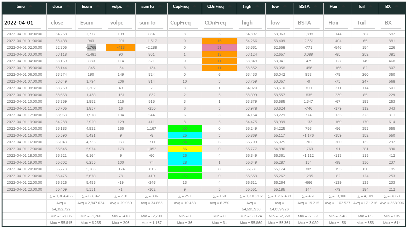Select close cell 54,258
408x228 pixels.
pos(61,34)
